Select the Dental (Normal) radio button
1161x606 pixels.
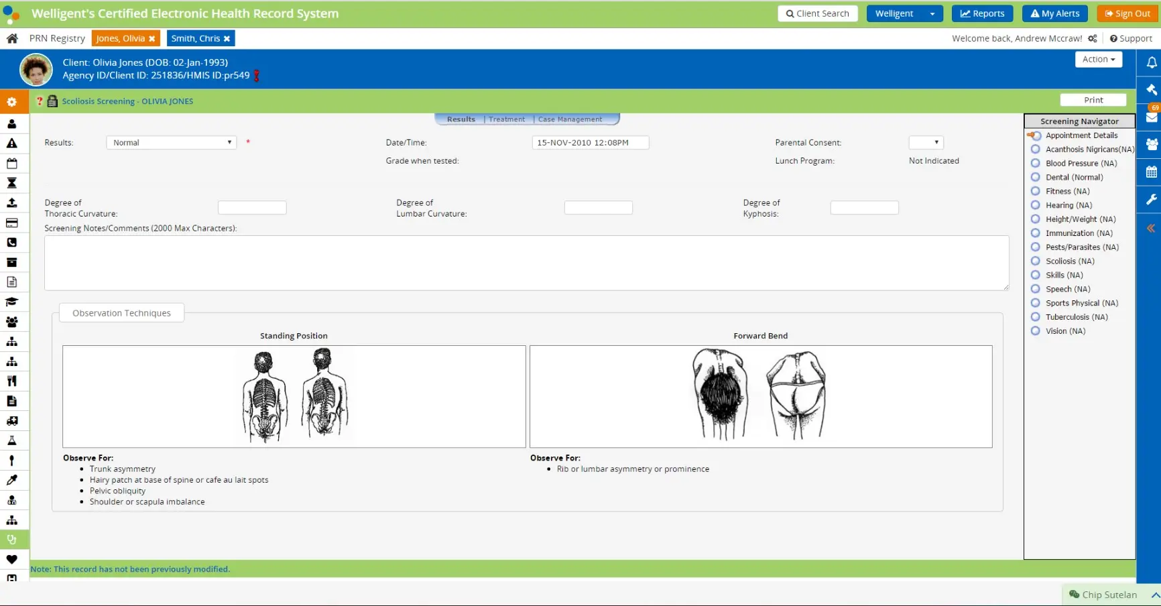pos(1035,177)
